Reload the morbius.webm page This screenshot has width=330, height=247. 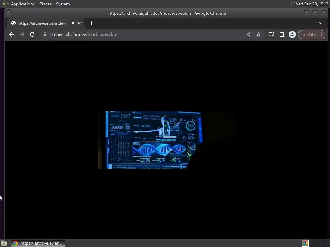[x=32, y=34]
